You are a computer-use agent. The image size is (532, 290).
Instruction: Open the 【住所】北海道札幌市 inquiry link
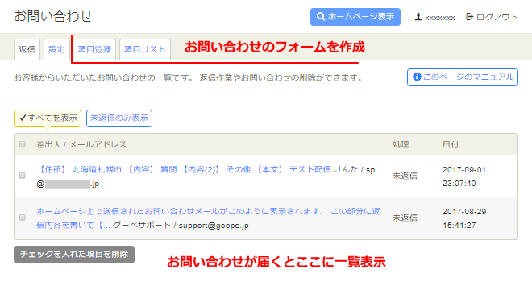point(183,170)
